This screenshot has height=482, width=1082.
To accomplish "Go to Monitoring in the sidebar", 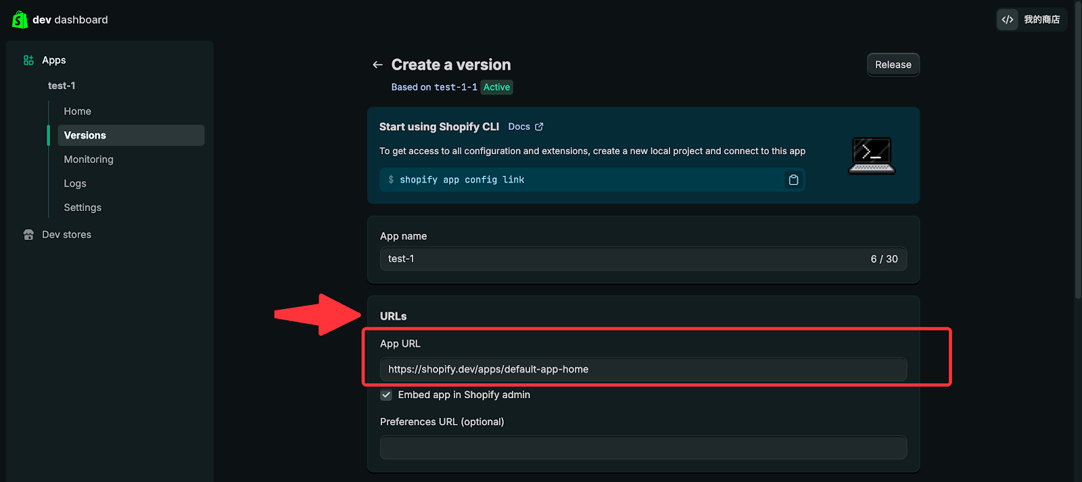I will pos(89,160).
